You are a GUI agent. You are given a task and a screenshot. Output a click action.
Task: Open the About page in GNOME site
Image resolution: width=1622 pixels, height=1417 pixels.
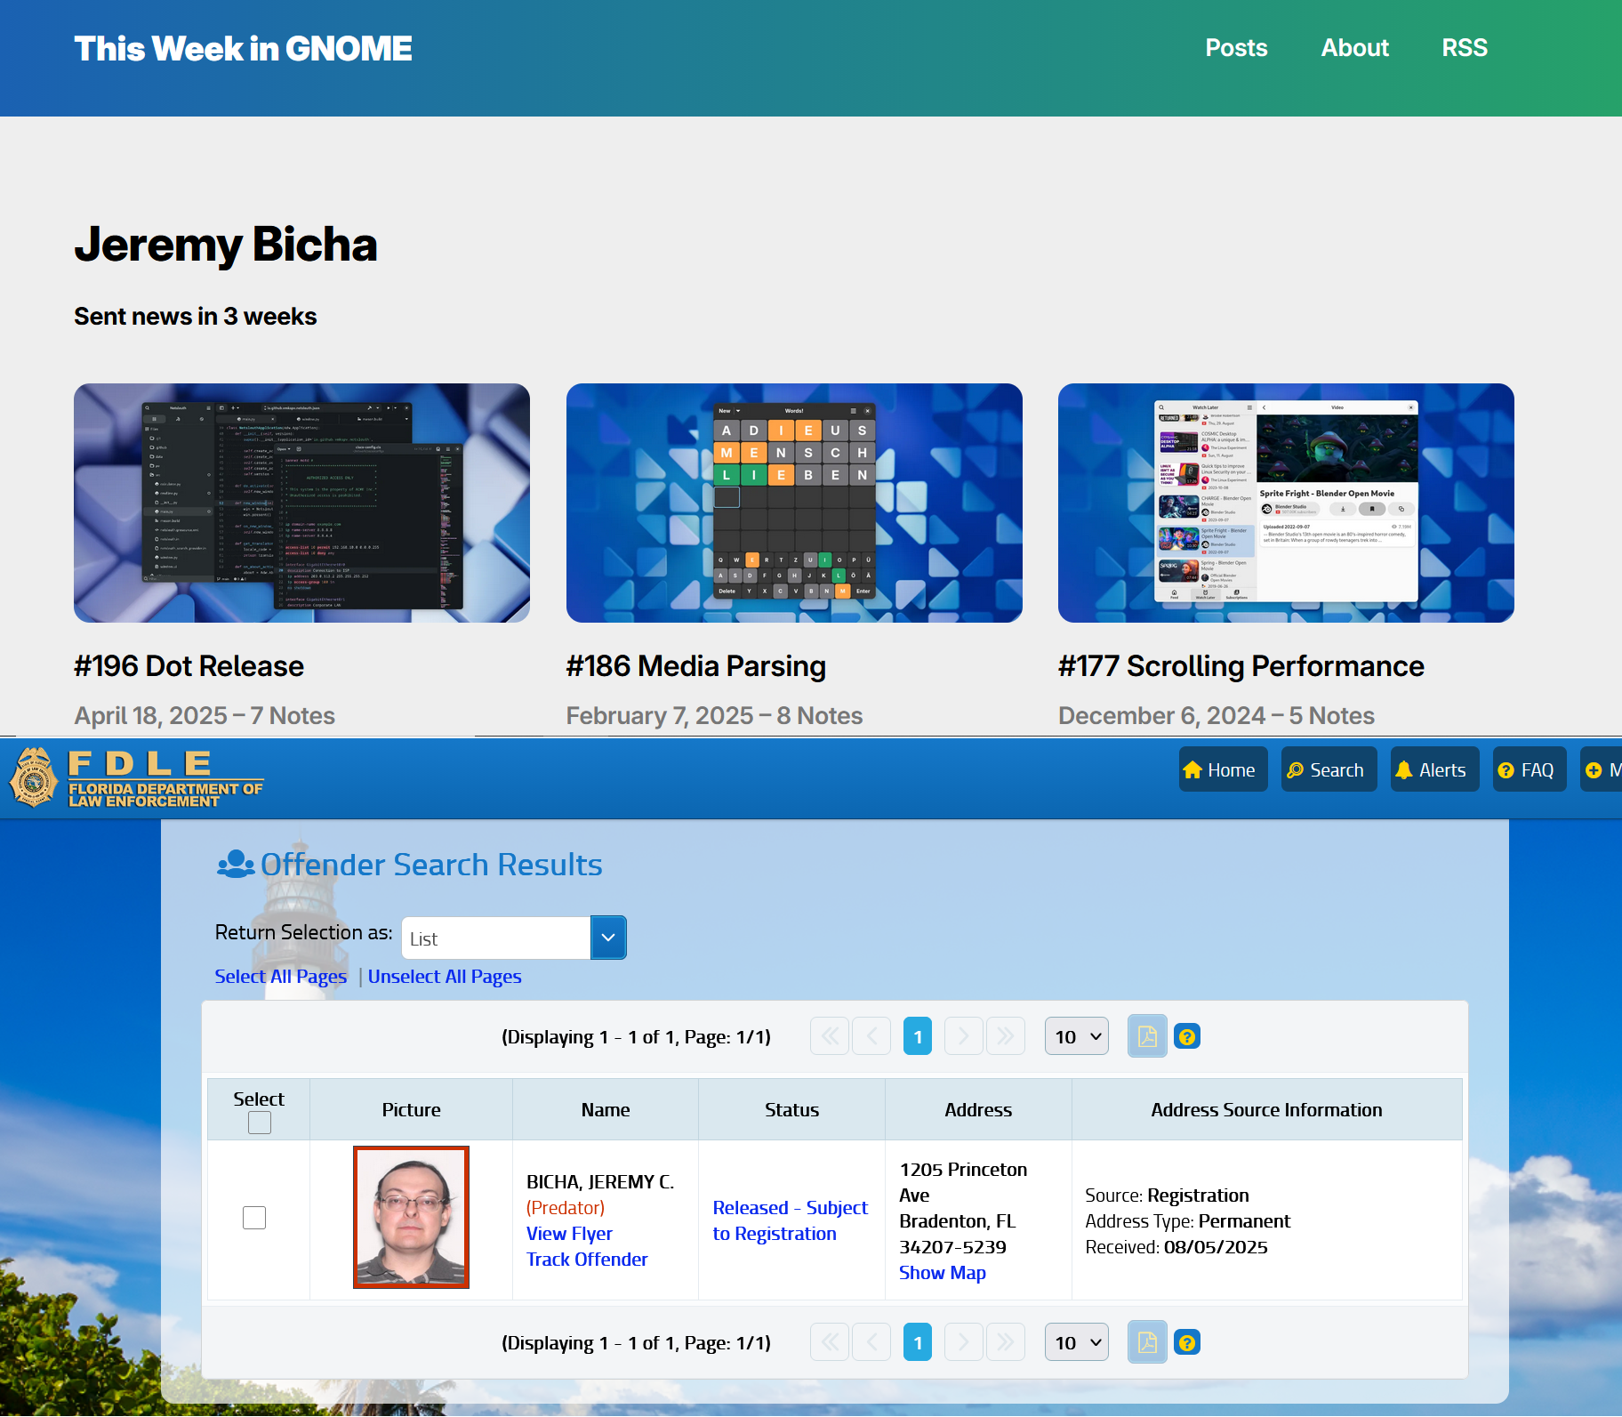[1354, 48]
